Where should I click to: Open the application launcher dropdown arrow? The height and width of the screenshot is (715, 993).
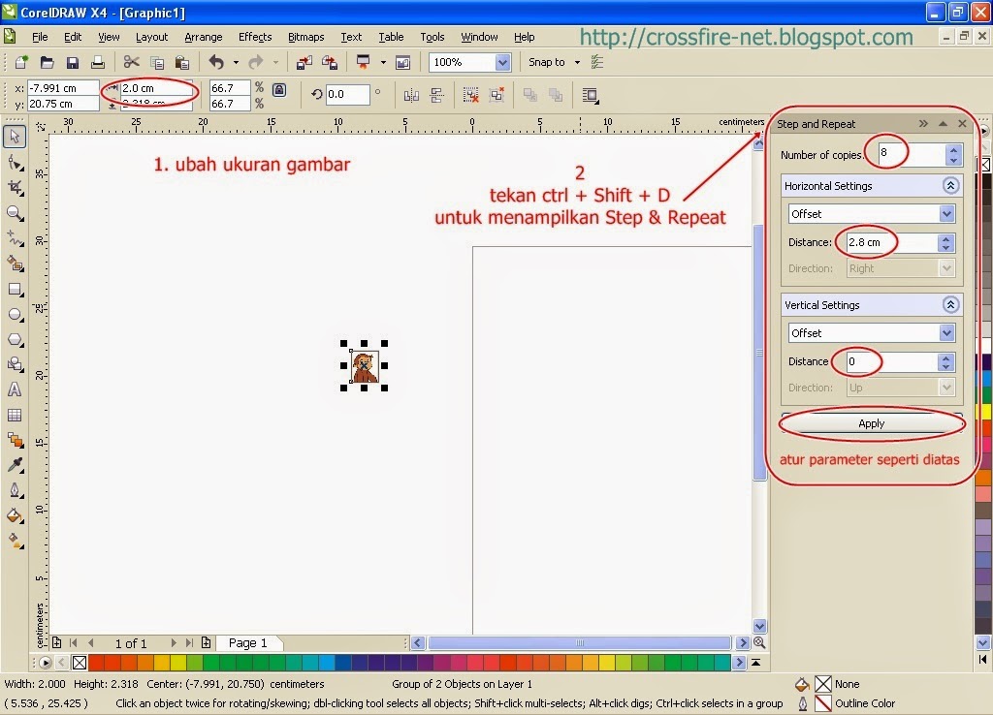[382, 62]
